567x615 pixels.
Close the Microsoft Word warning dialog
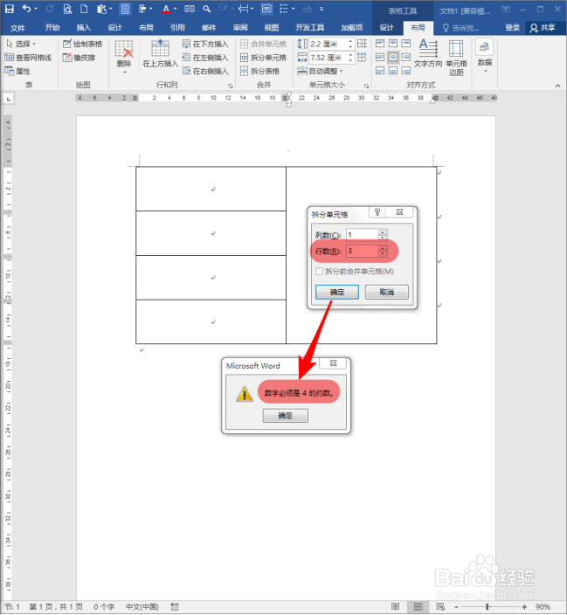point(333,363)
